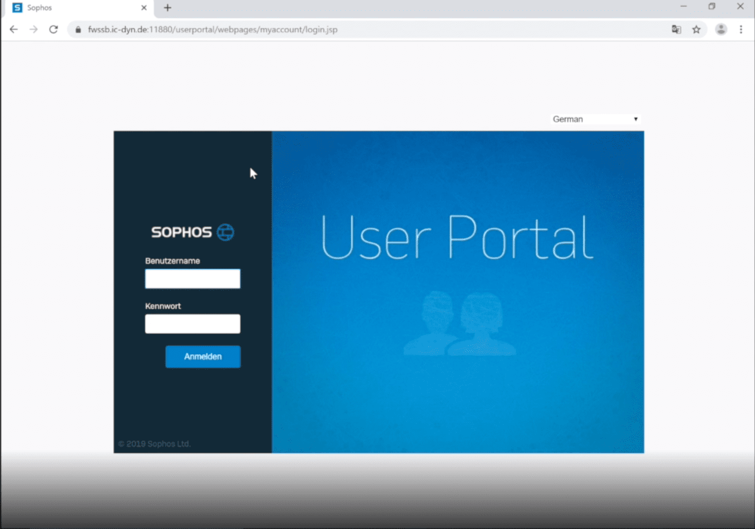
Task: Close the Chrome window
Action: point(741,7)
